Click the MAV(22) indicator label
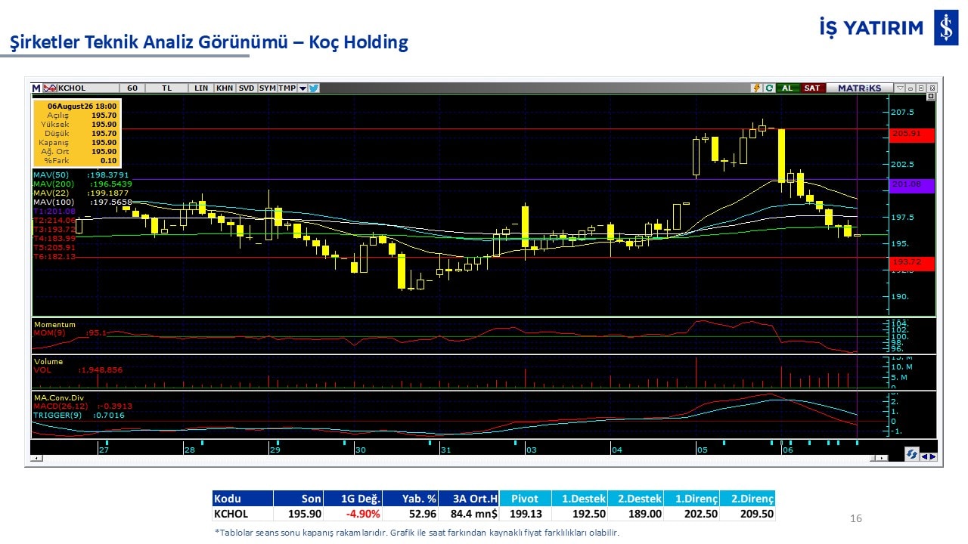 [50, 193]
